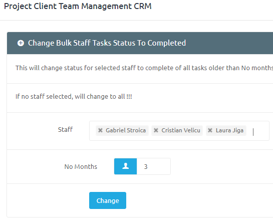Click the Change Bulk Staff Tasks Status title

coord(107,43)
